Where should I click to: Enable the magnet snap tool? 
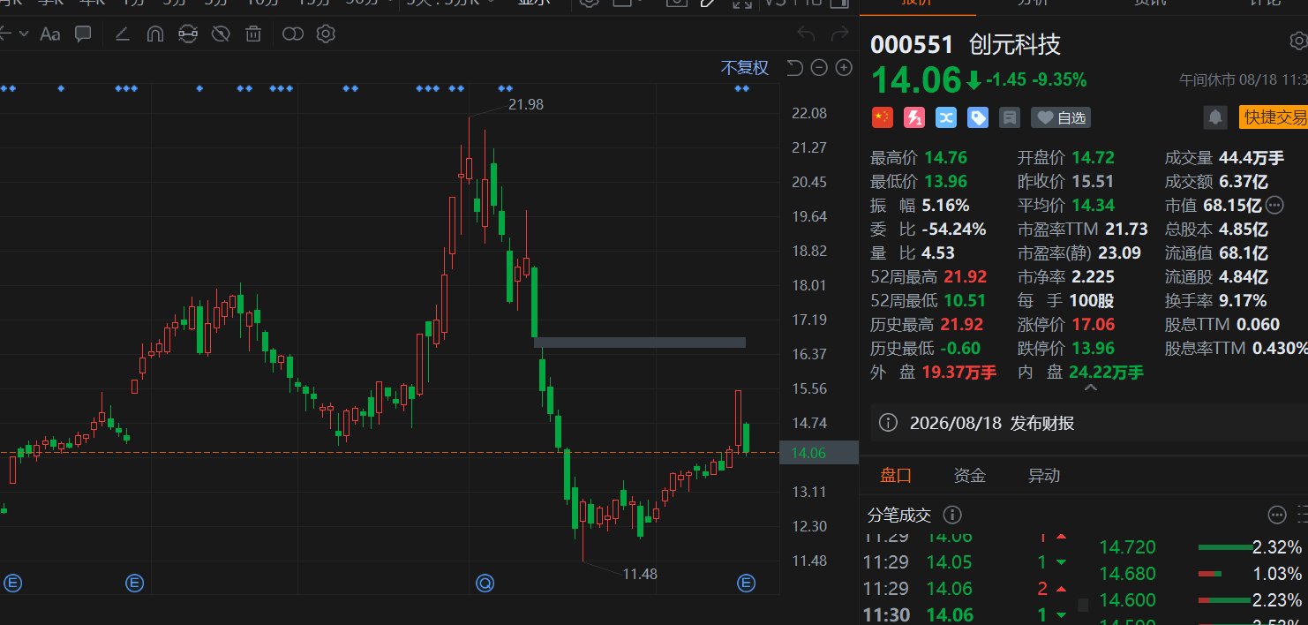click(x=155, y=34)
